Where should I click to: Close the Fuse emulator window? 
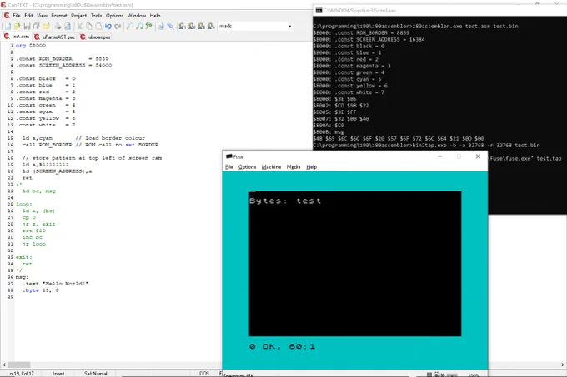(x=478, y=156)
